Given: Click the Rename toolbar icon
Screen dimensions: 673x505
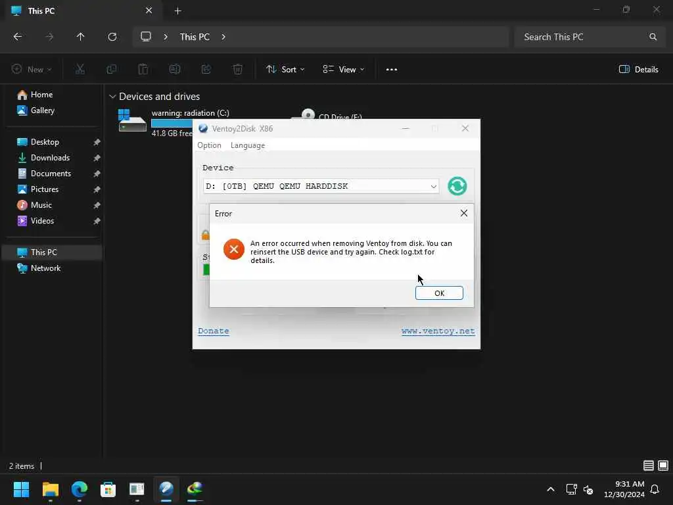Looking at the screenshot, I should pyautogui.click(x=175, y=69).
